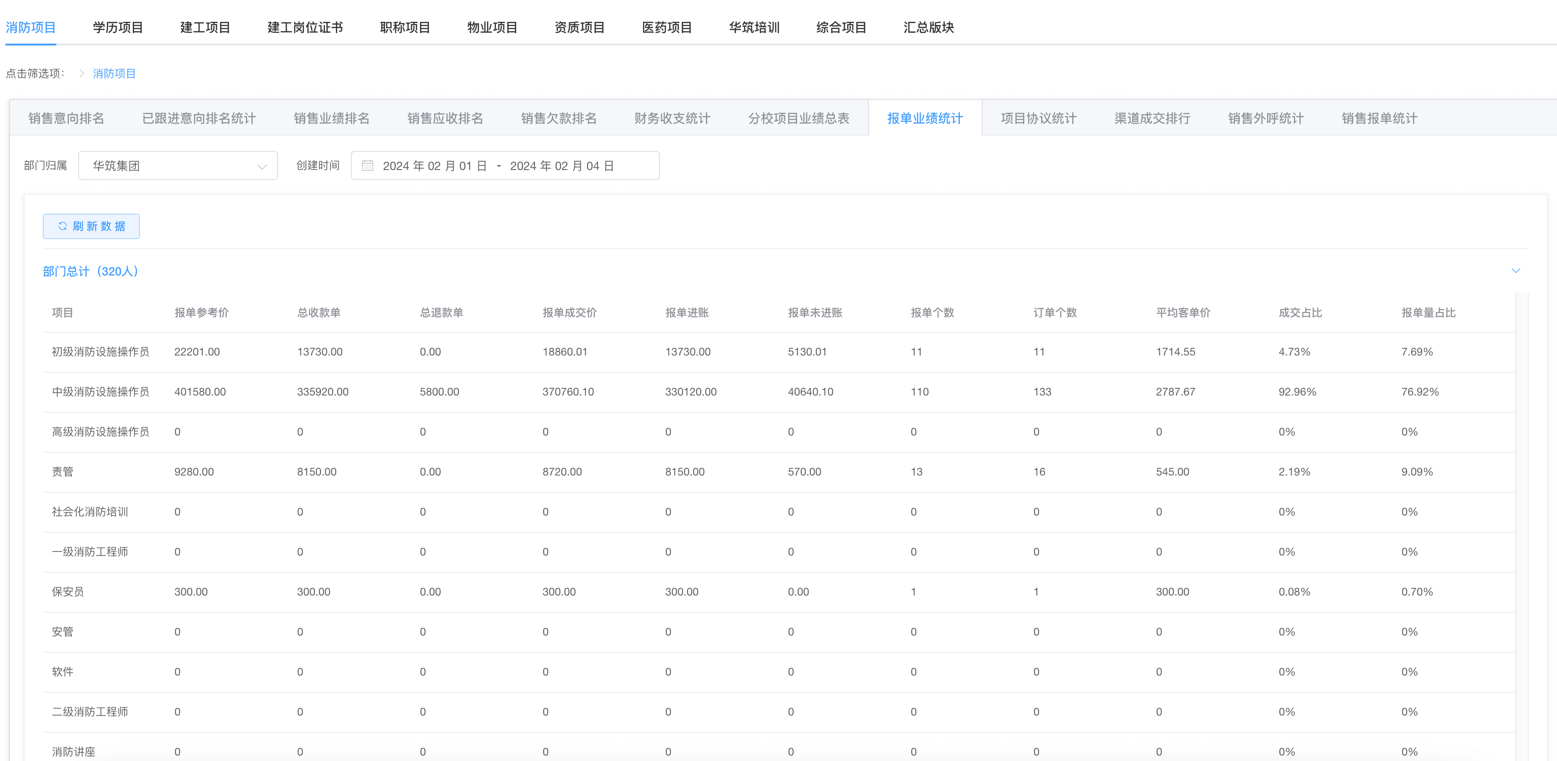Select the 销售意向排名 sub-tab
1557x761 pixels.
(66, 118)
